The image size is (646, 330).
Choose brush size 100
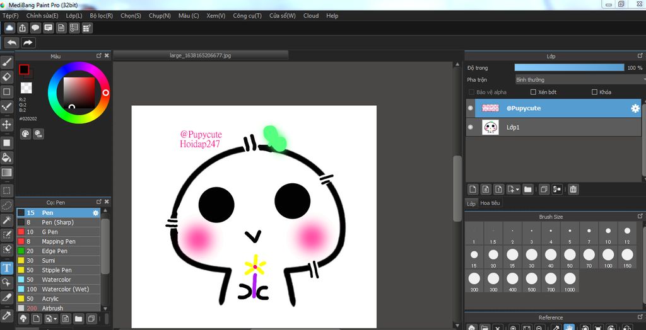(x=608, y=258)
